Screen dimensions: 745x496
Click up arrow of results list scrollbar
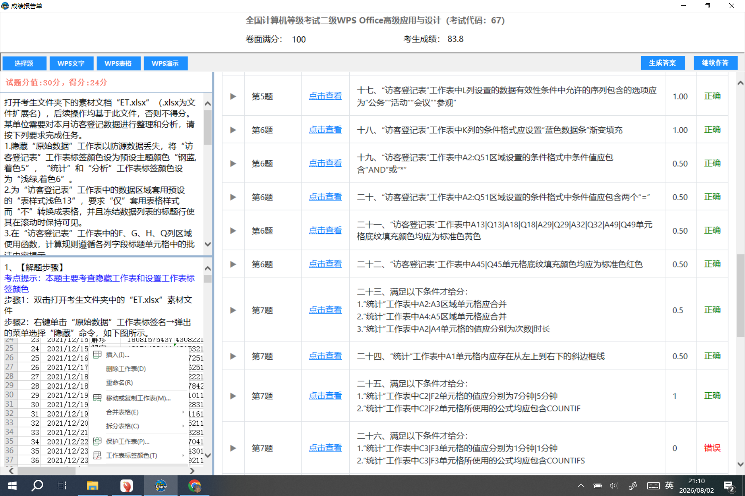click(740, 83)
